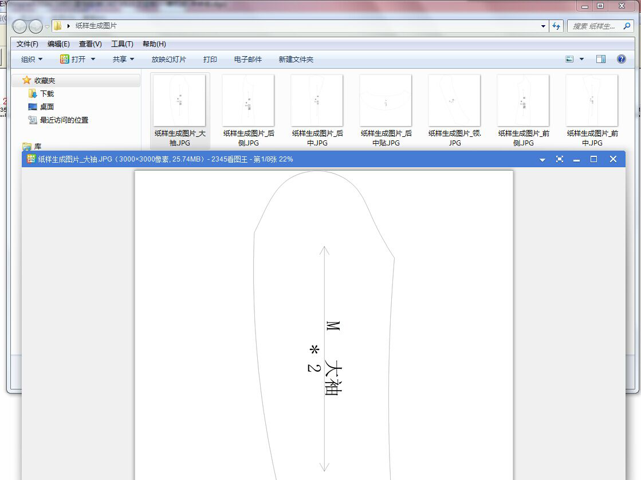Select the 纸样生成图片_领.JPG thumbnail

click(454, 101)
